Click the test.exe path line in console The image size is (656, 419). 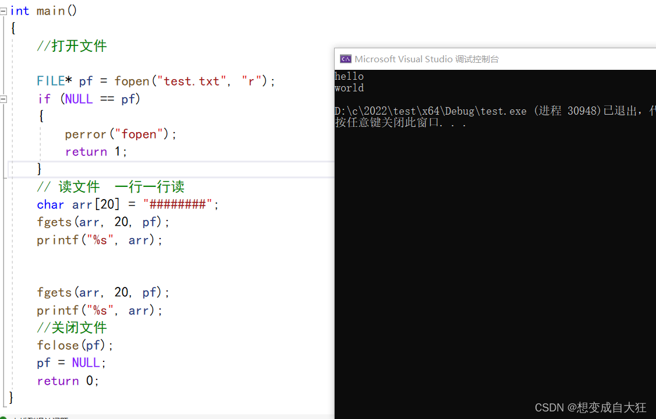click(495, 111)
